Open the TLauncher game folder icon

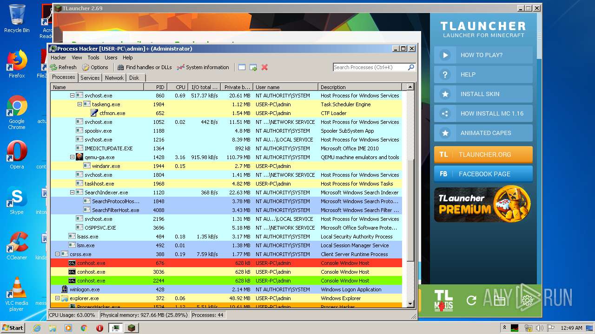click(x=499, y=300)
